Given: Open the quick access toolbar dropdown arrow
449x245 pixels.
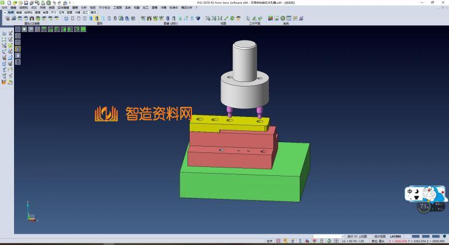Looking at the screenshot, I should click(70, 3).
